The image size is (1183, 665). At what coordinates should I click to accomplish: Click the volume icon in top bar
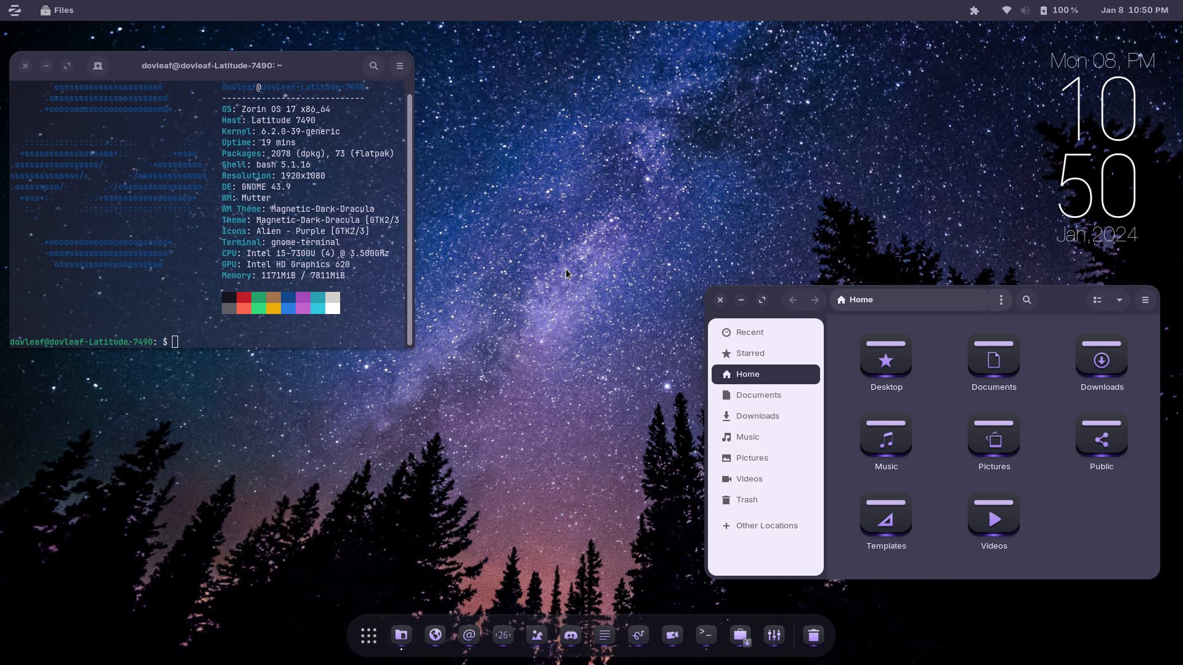pos(1025,10)
